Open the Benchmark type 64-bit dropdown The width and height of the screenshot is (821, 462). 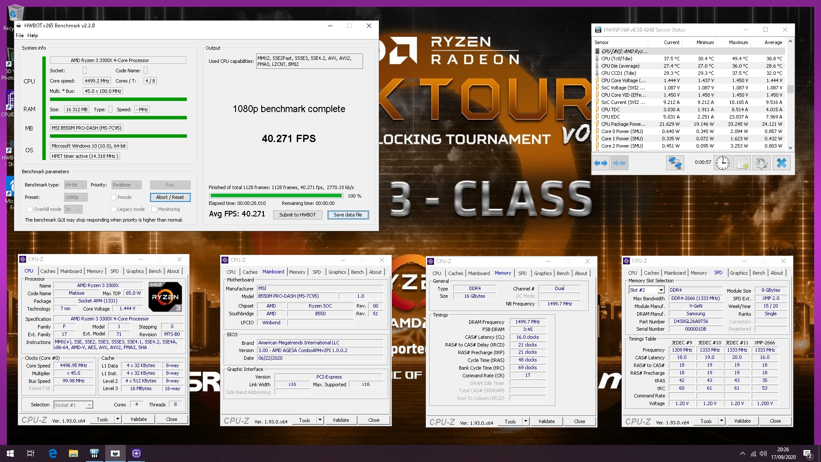coord(75,185)
